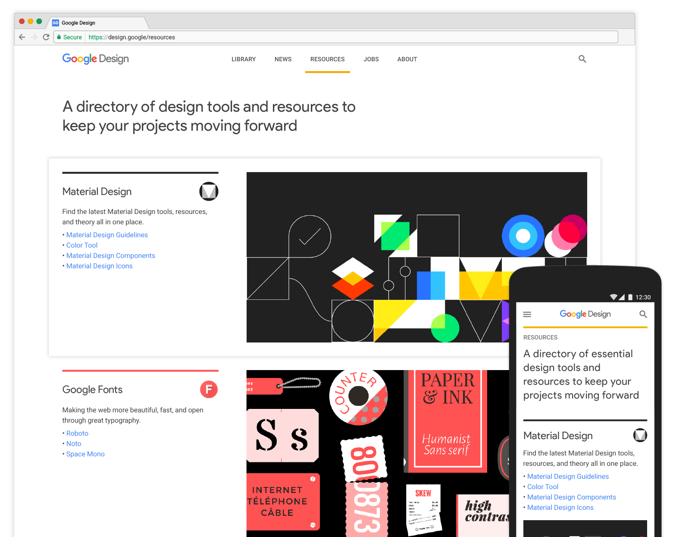Tap the phone 'A directory of essential' headline
This screenshot has width=676, height=537.
(x=581, y=374)
